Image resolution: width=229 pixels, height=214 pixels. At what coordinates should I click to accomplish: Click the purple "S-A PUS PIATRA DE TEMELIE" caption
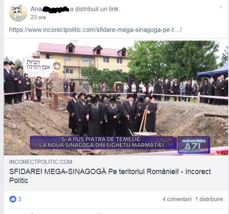tap(103, 142)
